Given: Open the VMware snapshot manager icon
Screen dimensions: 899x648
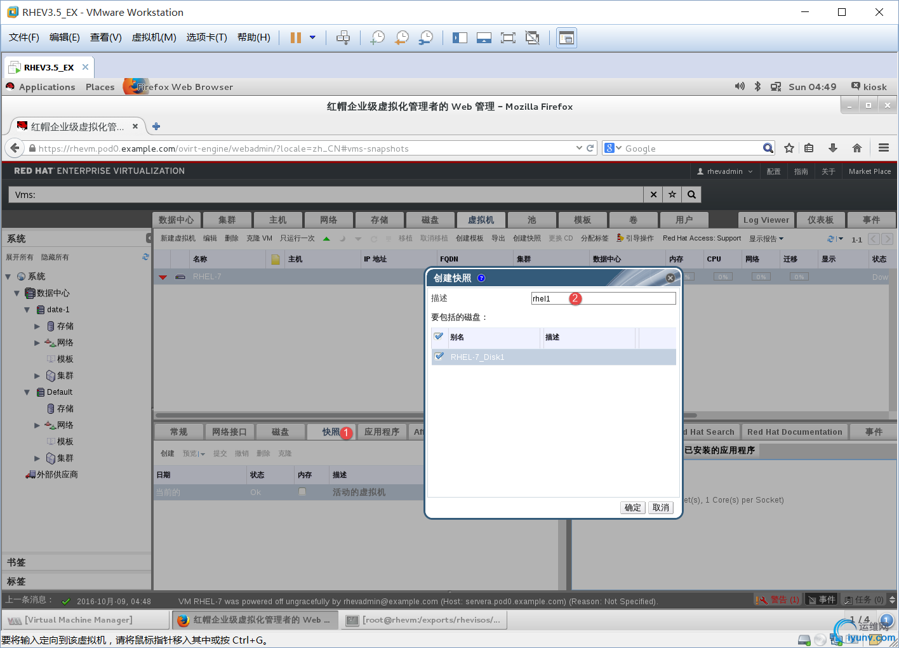Looking at the screenshot, I should click(426, 37).
